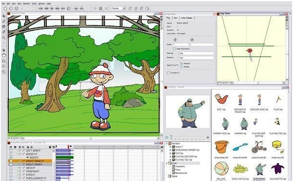
Task: Select the Paint bucket tool
Action: click(4, 27)
